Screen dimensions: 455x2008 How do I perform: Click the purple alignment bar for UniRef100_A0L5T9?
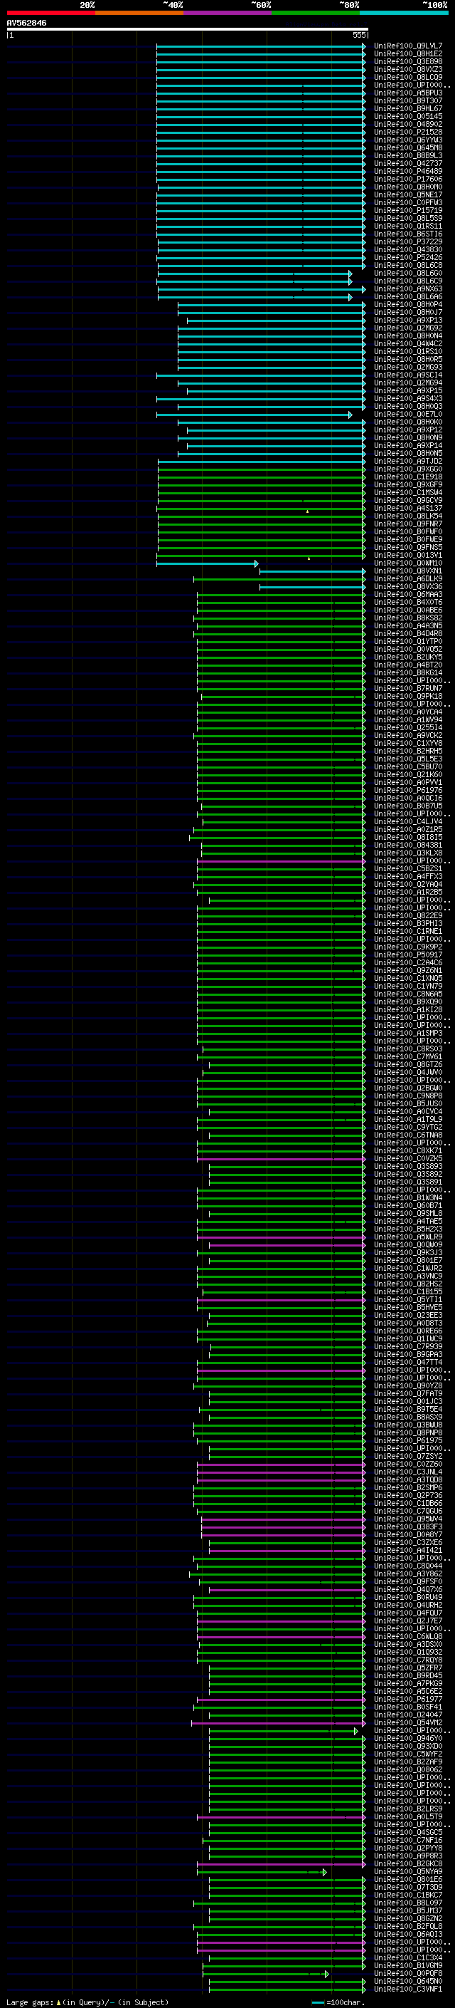281,1817
